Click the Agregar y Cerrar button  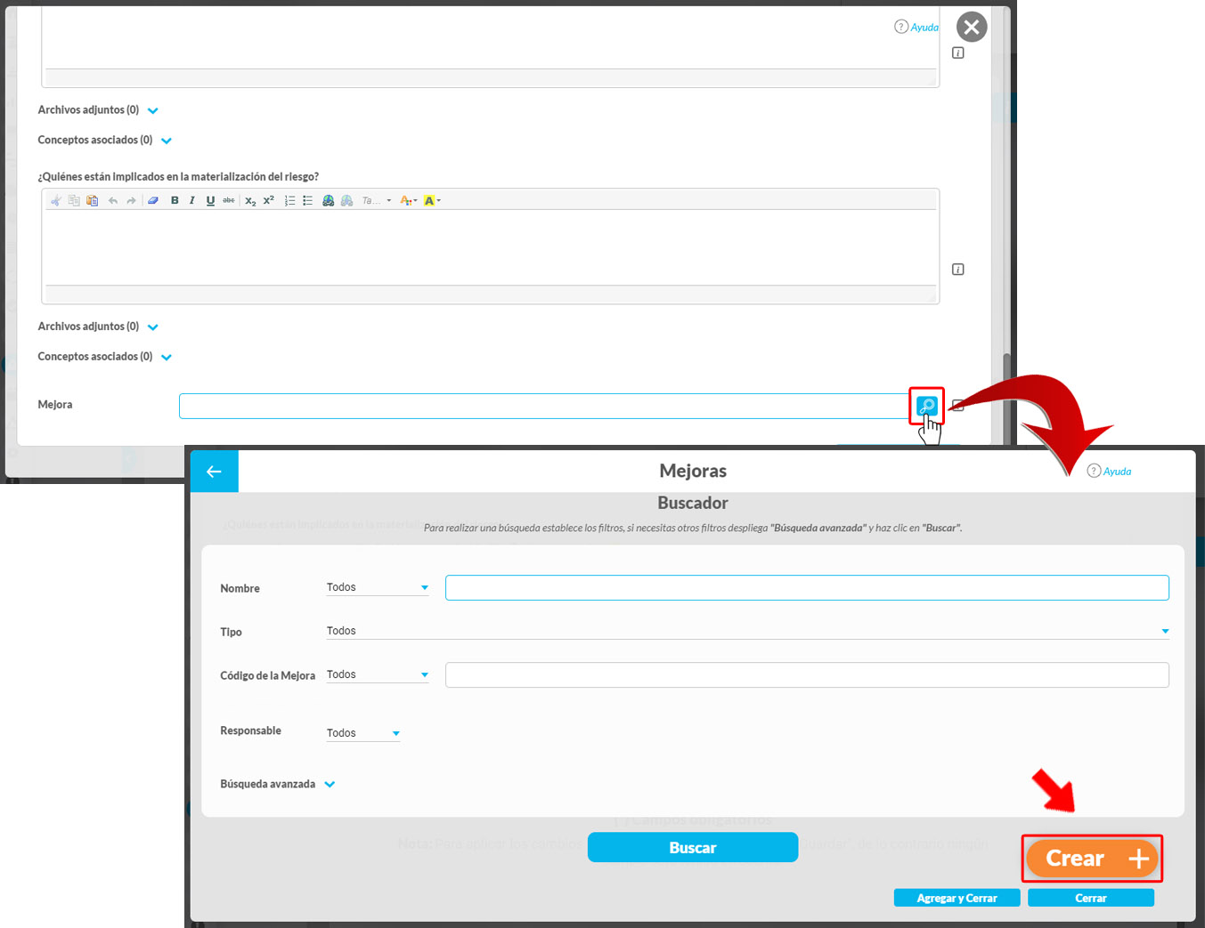point(957,898)
